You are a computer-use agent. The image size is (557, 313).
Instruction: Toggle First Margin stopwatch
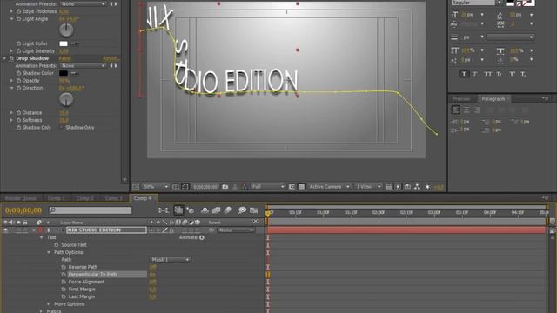pyautogui.click(x=64, y=290)
